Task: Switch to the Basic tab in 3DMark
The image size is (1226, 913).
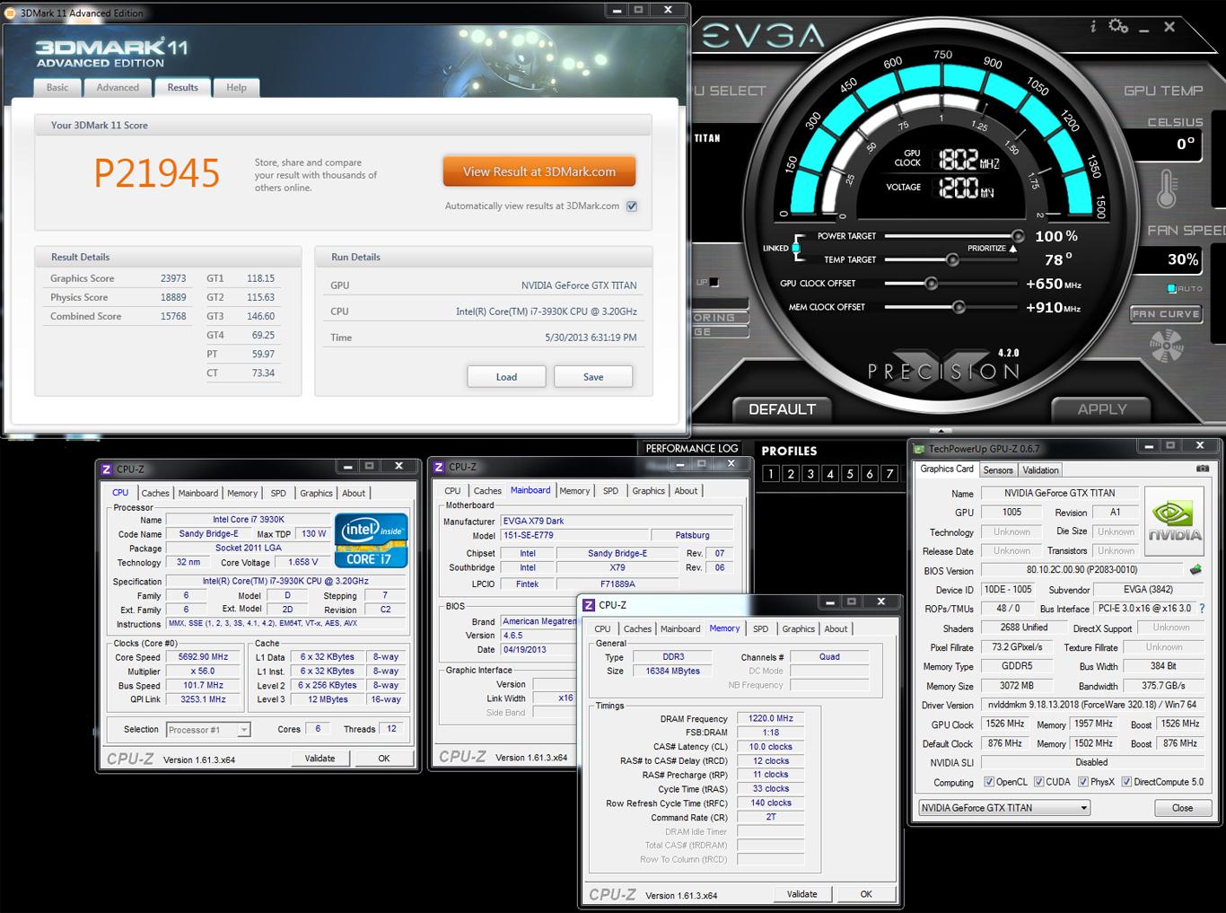Action: [x=57, y=87]
